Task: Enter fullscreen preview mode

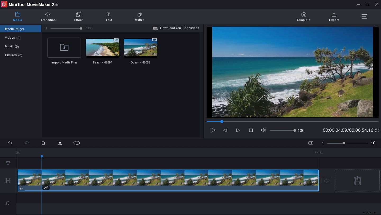Action: point(378,130)
